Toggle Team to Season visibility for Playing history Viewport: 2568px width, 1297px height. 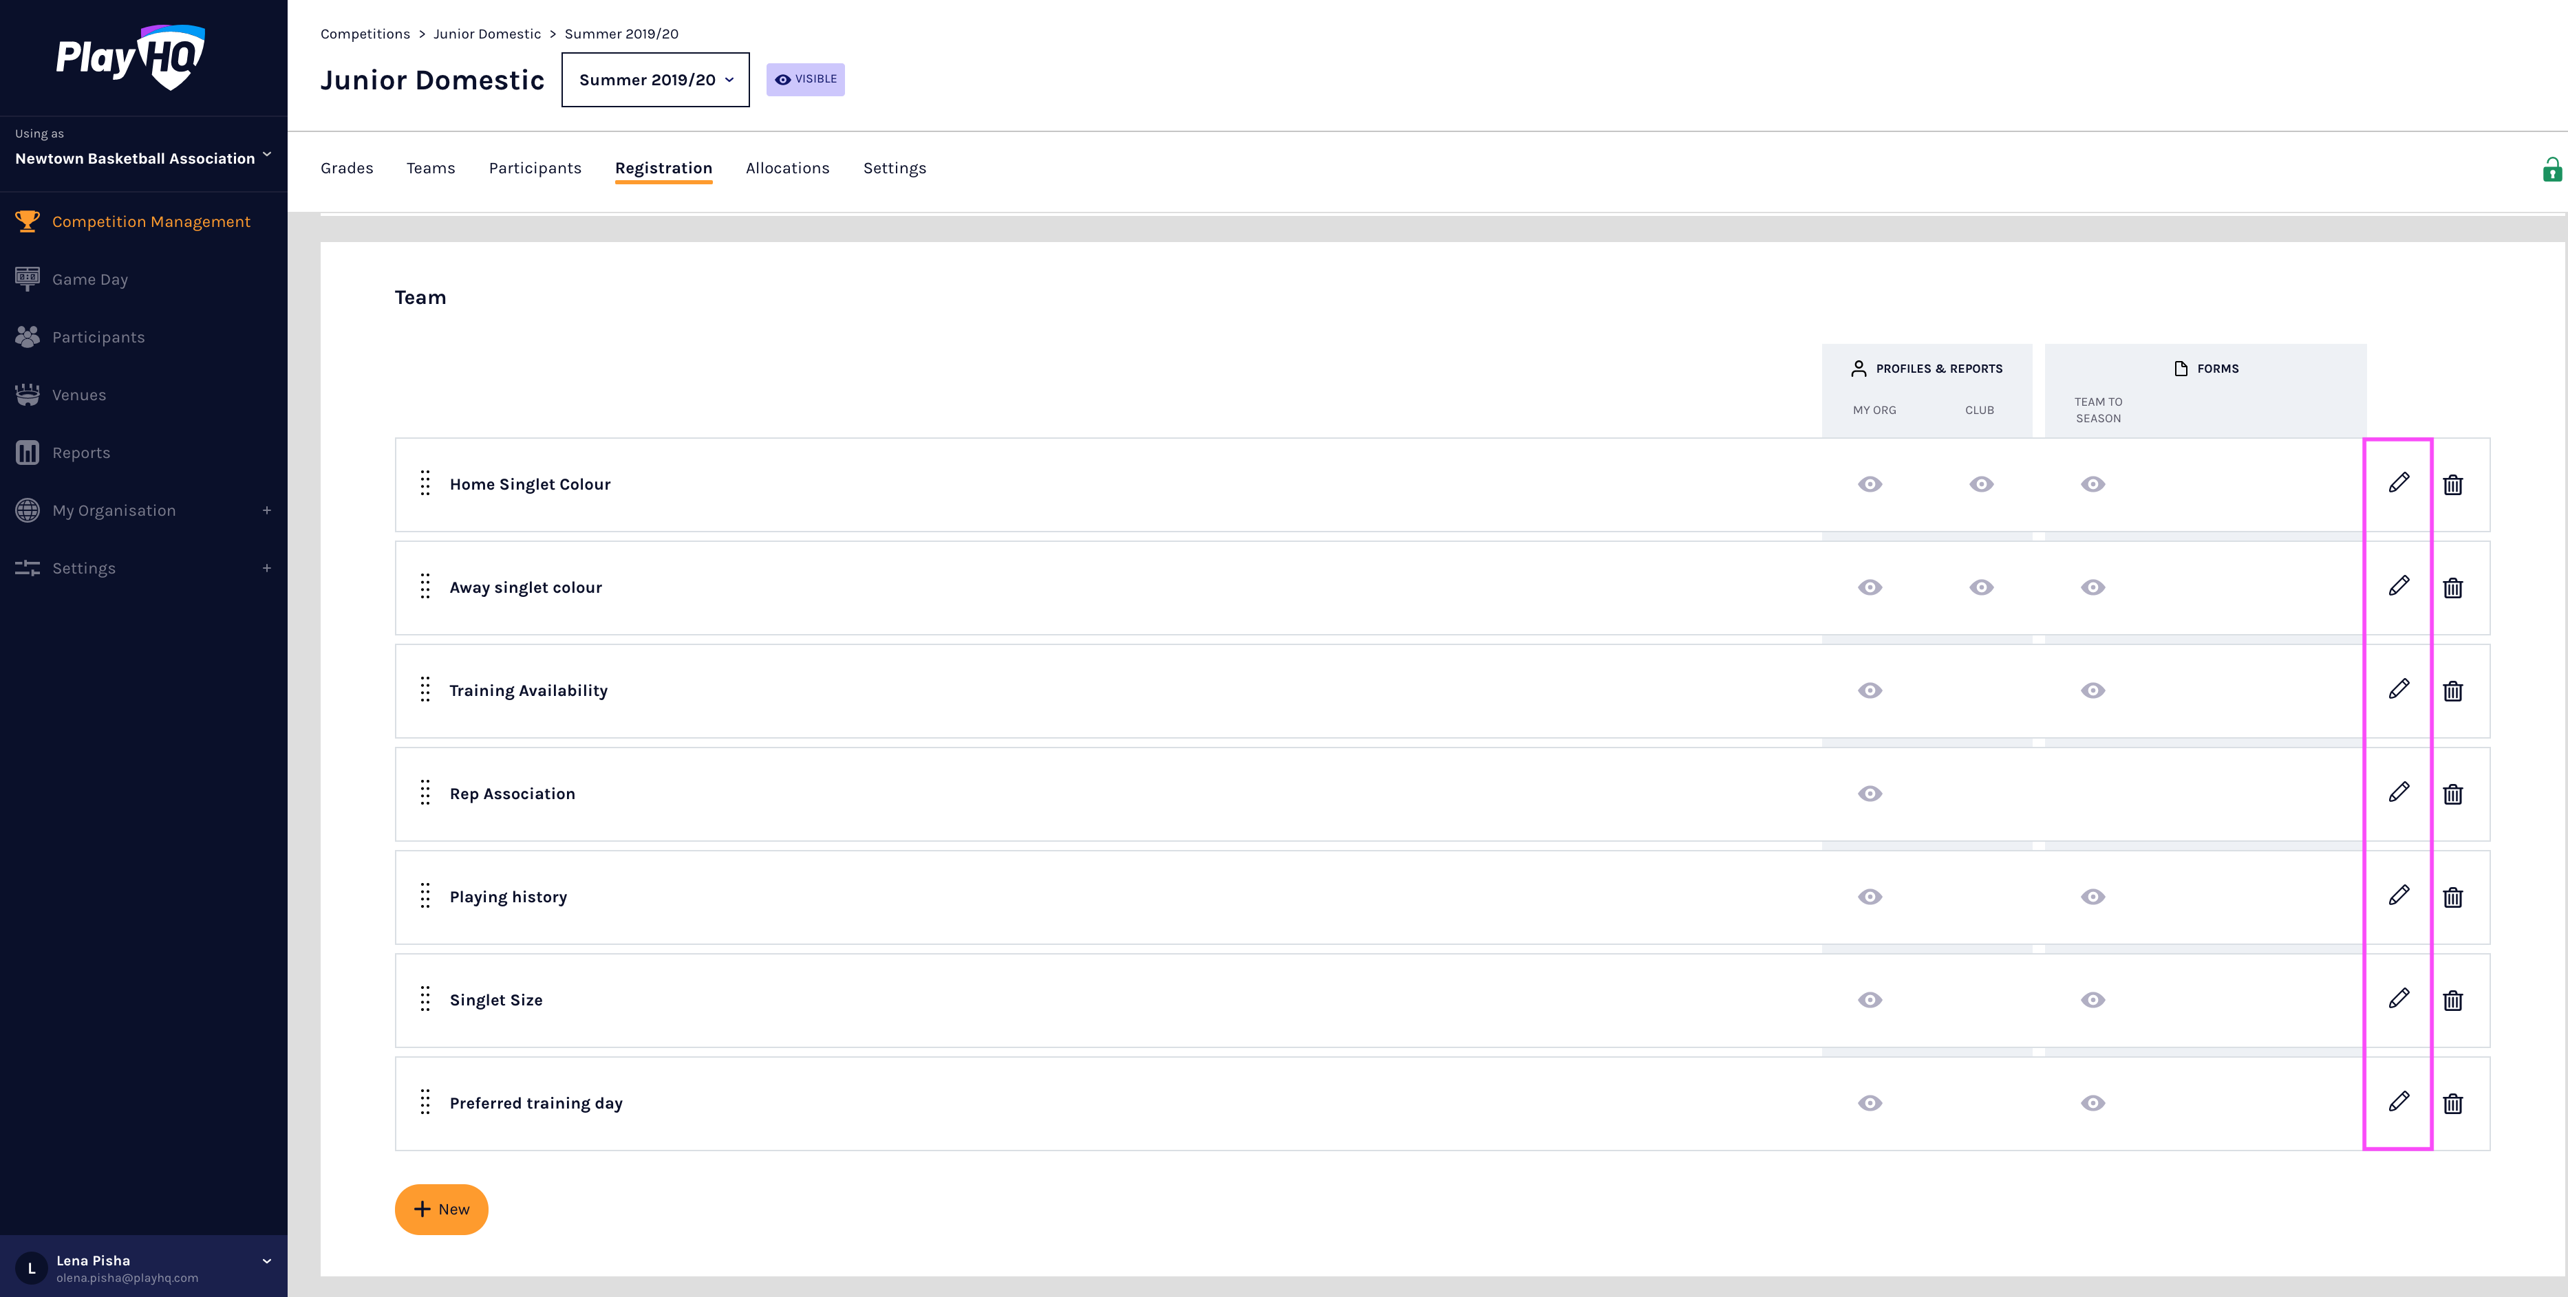[2093, 897]
